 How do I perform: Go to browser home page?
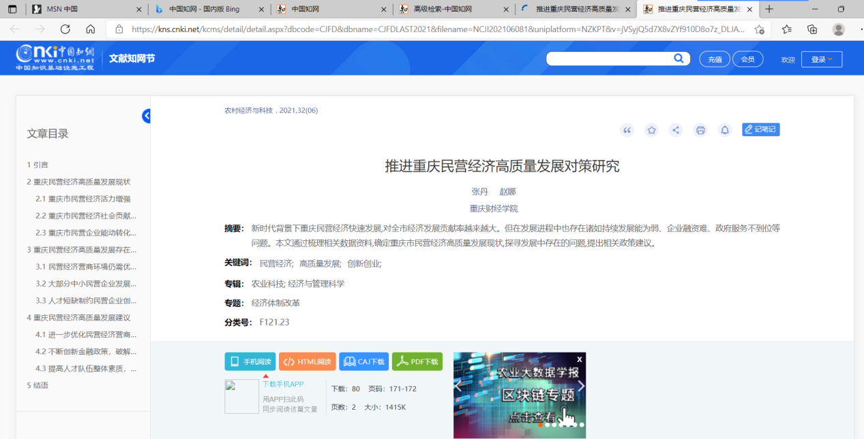coord(91,29)
